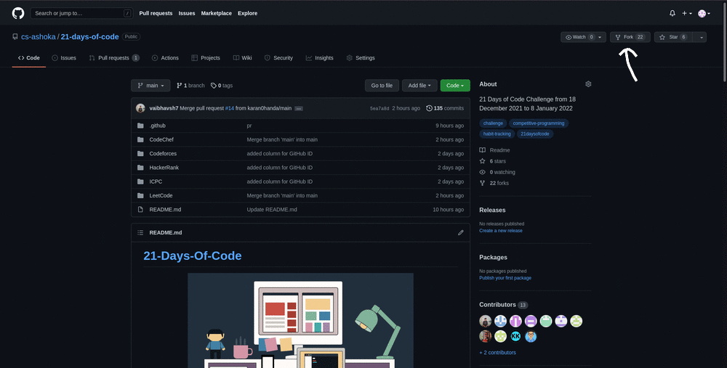
Task: Open Issues in top navigation
Action: click(187, 13)
